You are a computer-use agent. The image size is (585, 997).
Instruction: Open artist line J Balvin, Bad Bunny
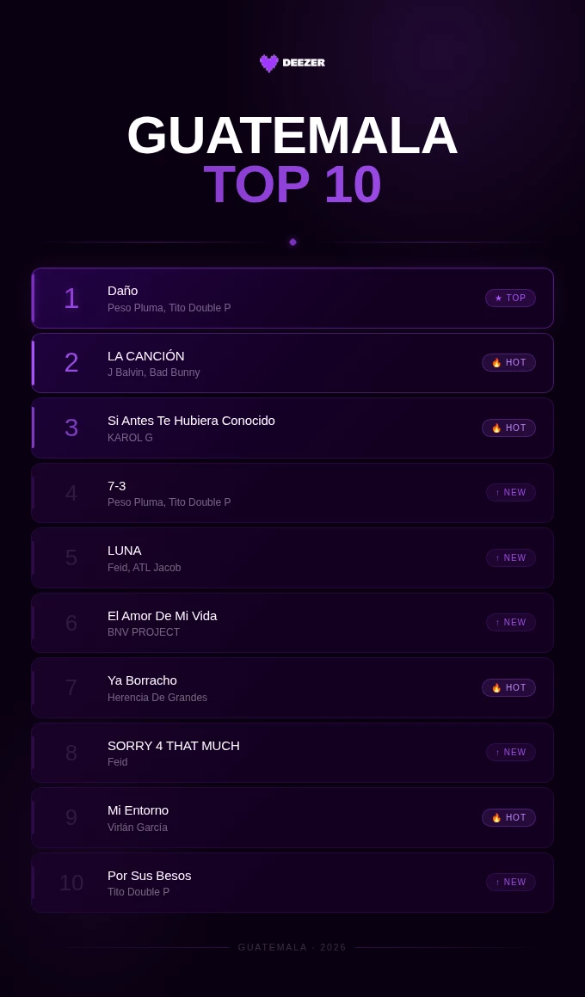(x=153, y=372)
